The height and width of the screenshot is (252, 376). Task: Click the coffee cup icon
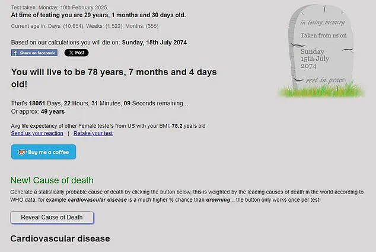coord(22,152)
